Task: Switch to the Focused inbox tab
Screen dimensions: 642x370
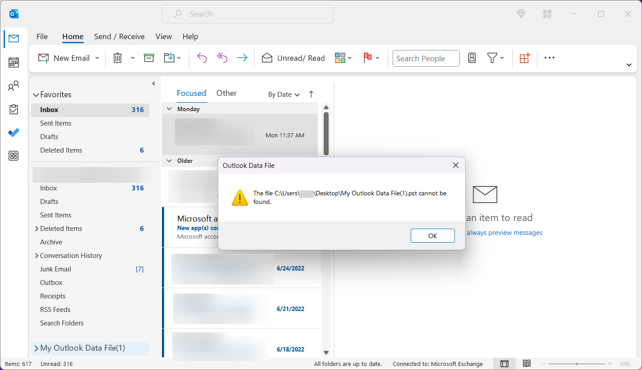Action: [191, 93]
